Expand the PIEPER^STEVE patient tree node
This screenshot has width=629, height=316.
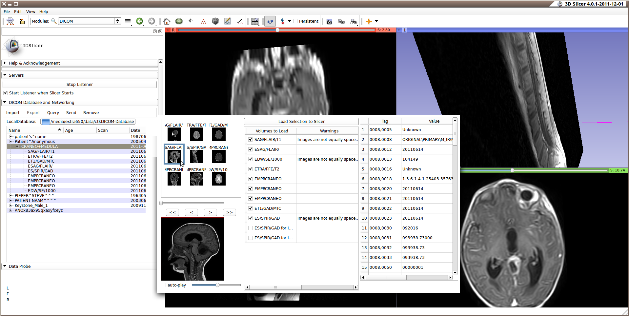click(x=11, y=196)
